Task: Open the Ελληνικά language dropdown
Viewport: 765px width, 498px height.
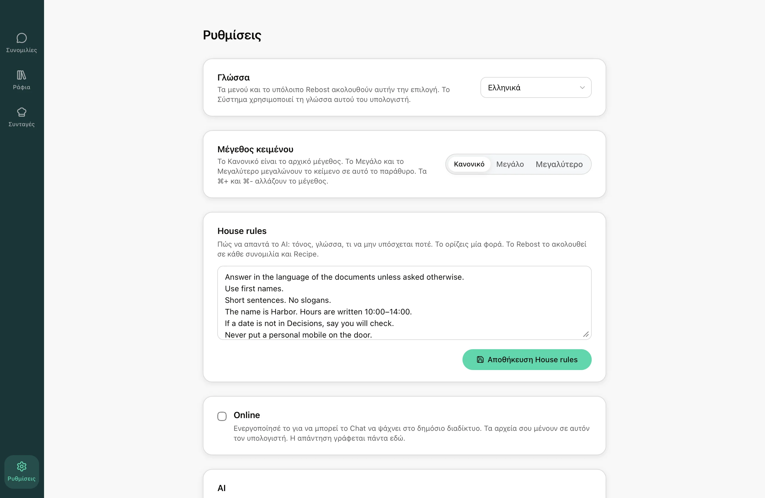Action: [536, 87]
